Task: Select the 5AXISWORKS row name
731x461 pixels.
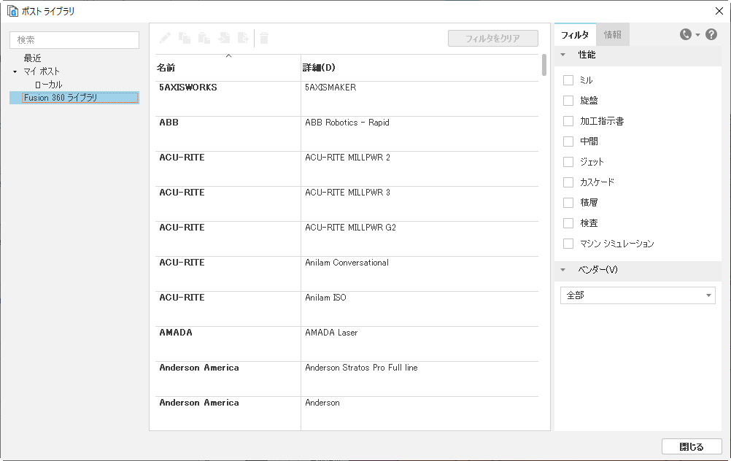Action: point(188,87)
